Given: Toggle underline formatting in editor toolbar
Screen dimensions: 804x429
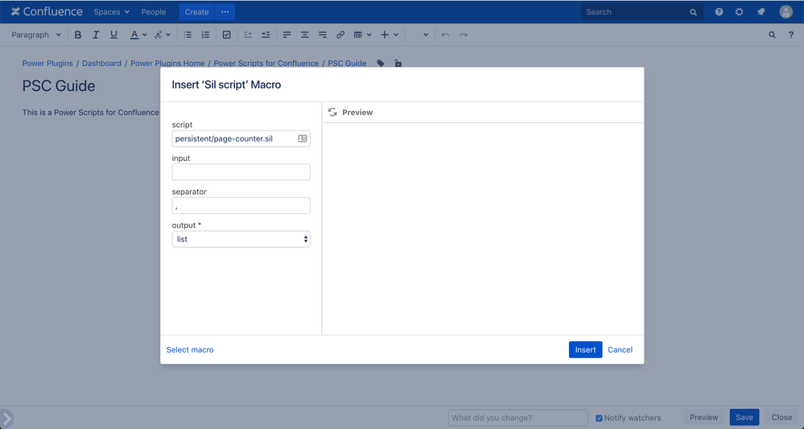Looking at the screenshot, I should point(113,35).
